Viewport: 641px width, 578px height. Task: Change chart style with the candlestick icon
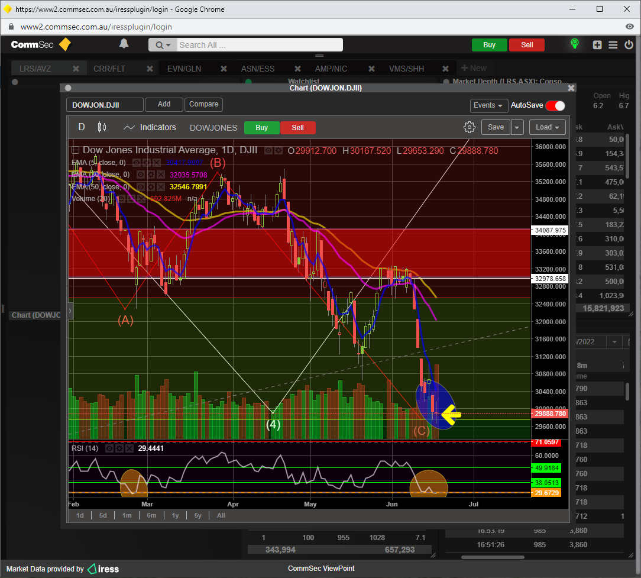tap(102, 127)
